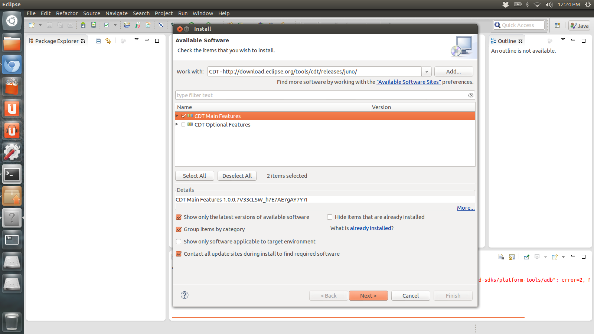Open Ubuntu Software Center dock icon
Screen dimensions: 594x334
click(12, 86)
